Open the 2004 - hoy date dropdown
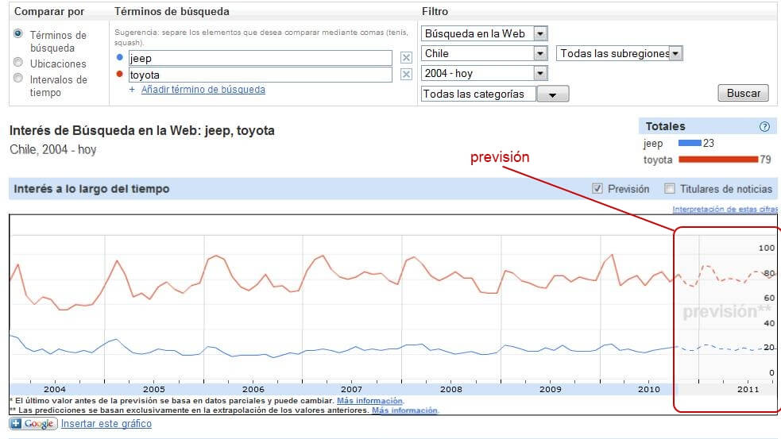 click(485, 73)
